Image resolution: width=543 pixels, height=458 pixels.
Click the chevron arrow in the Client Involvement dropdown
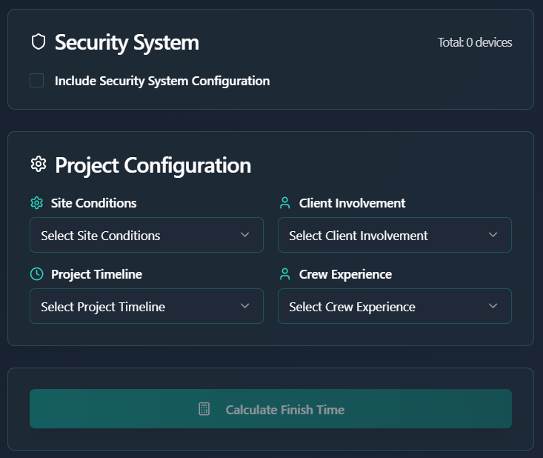point(493,235)
